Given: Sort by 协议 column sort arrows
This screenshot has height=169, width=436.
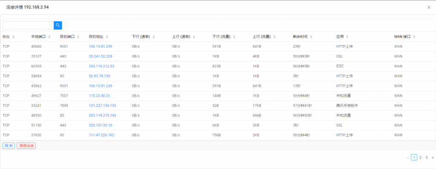Looking at the screenshot, I should [13, 37].
